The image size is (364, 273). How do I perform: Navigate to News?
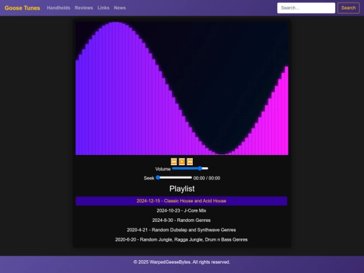120,8
